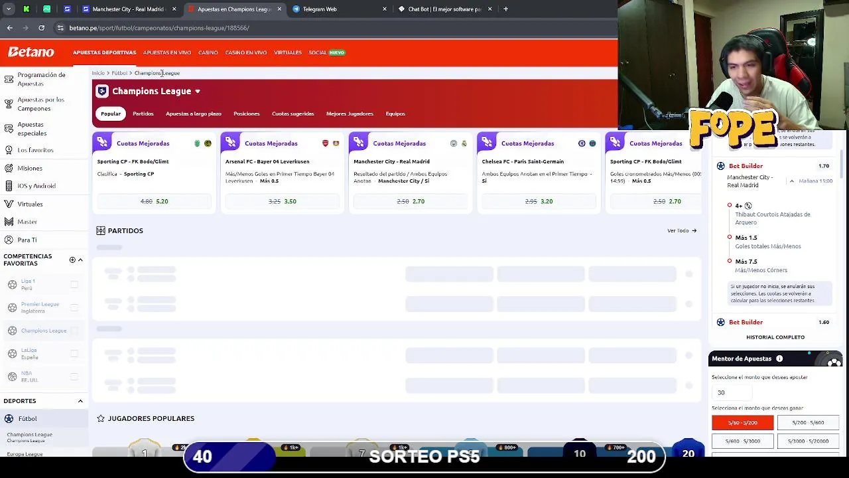This screenshot has width=849, height=478.
Task: Switch to the Mejores Jugadores tab
Action: pos(350,114)
